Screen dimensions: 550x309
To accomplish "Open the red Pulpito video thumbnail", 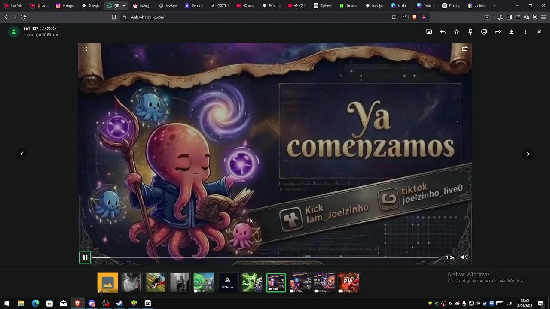I will point(348,283).
